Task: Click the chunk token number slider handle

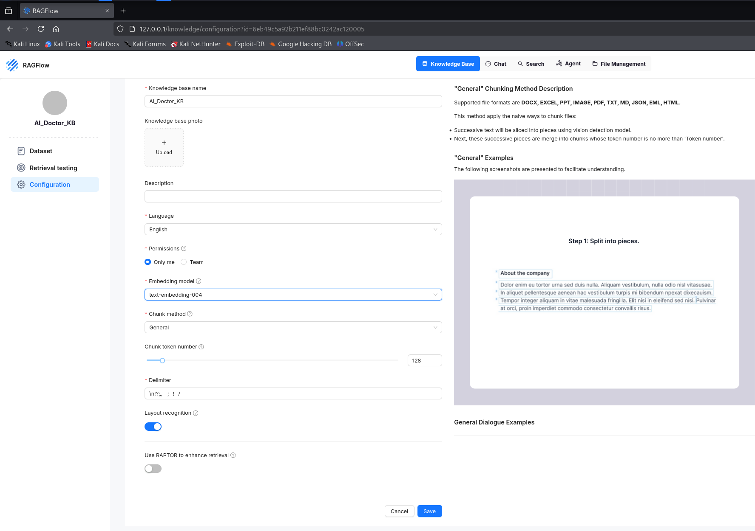Action: click(162, 361)
